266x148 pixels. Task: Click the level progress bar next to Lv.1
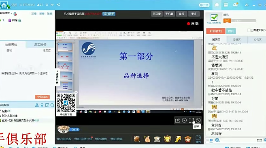244,21
